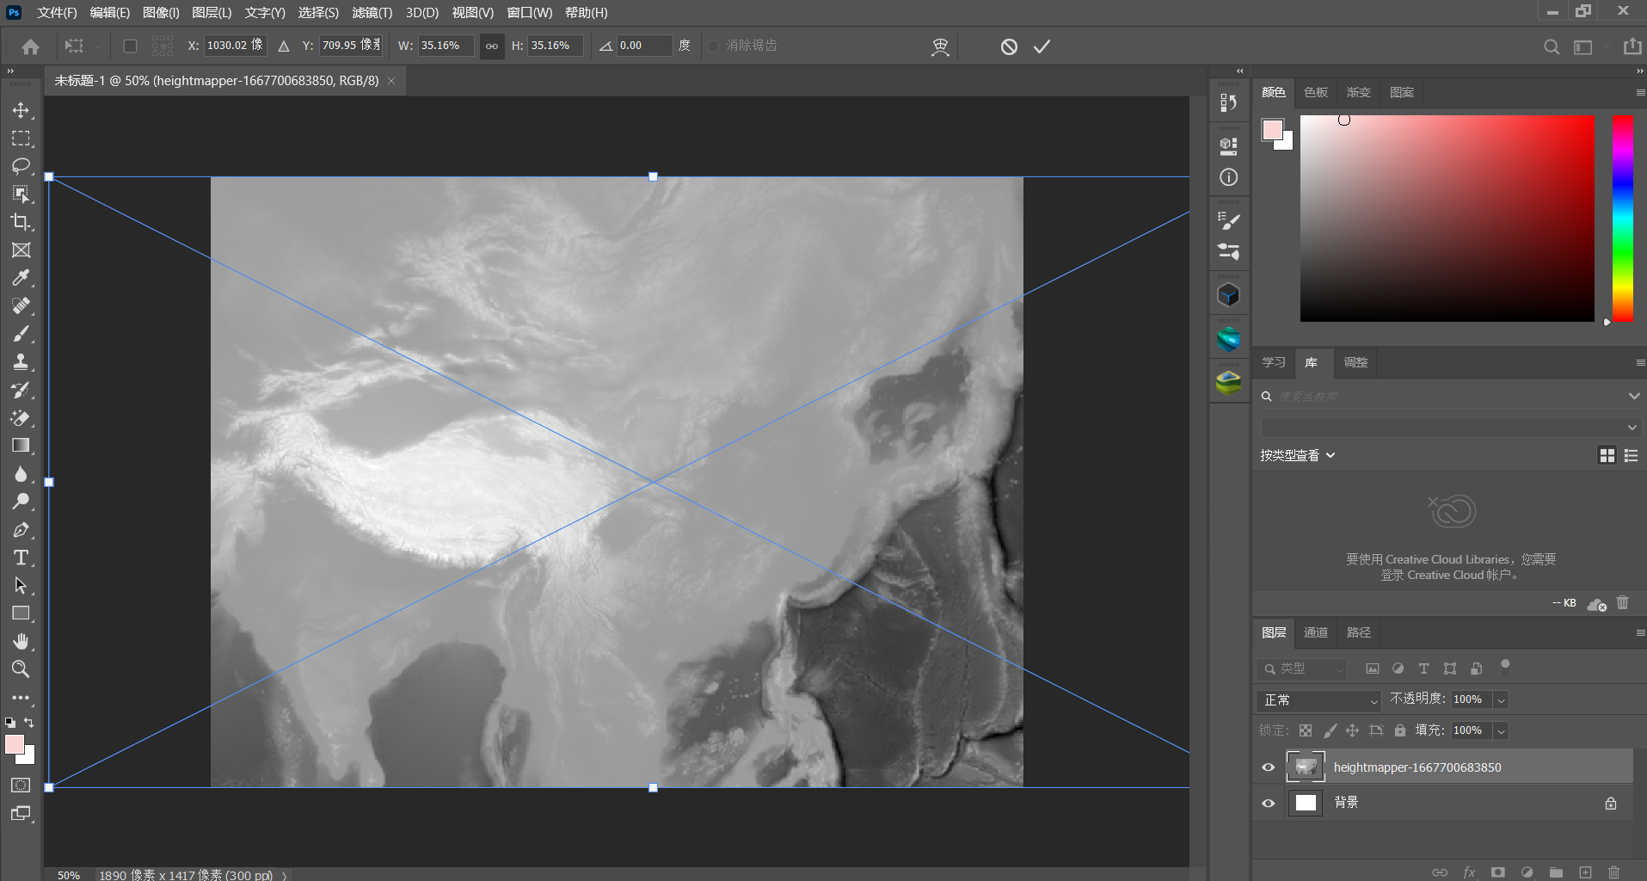
Task: Select the Eraser tool
Action: pos(21,418)
